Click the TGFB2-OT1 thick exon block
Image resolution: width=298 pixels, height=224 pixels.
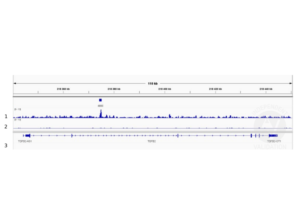tap(273, 136)
